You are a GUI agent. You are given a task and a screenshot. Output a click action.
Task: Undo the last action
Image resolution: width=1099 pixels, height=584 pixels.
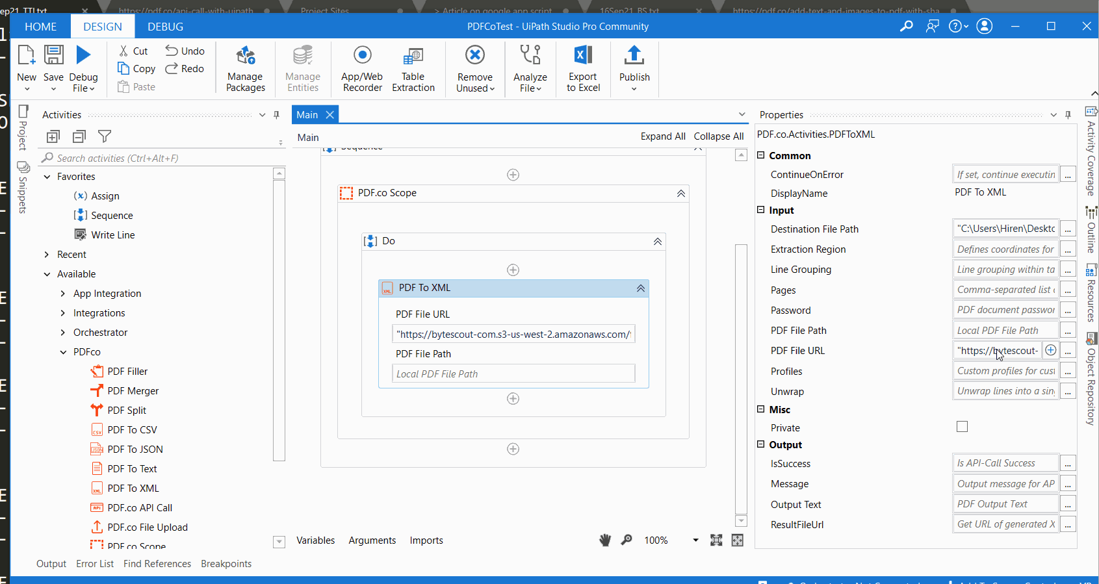185,51
